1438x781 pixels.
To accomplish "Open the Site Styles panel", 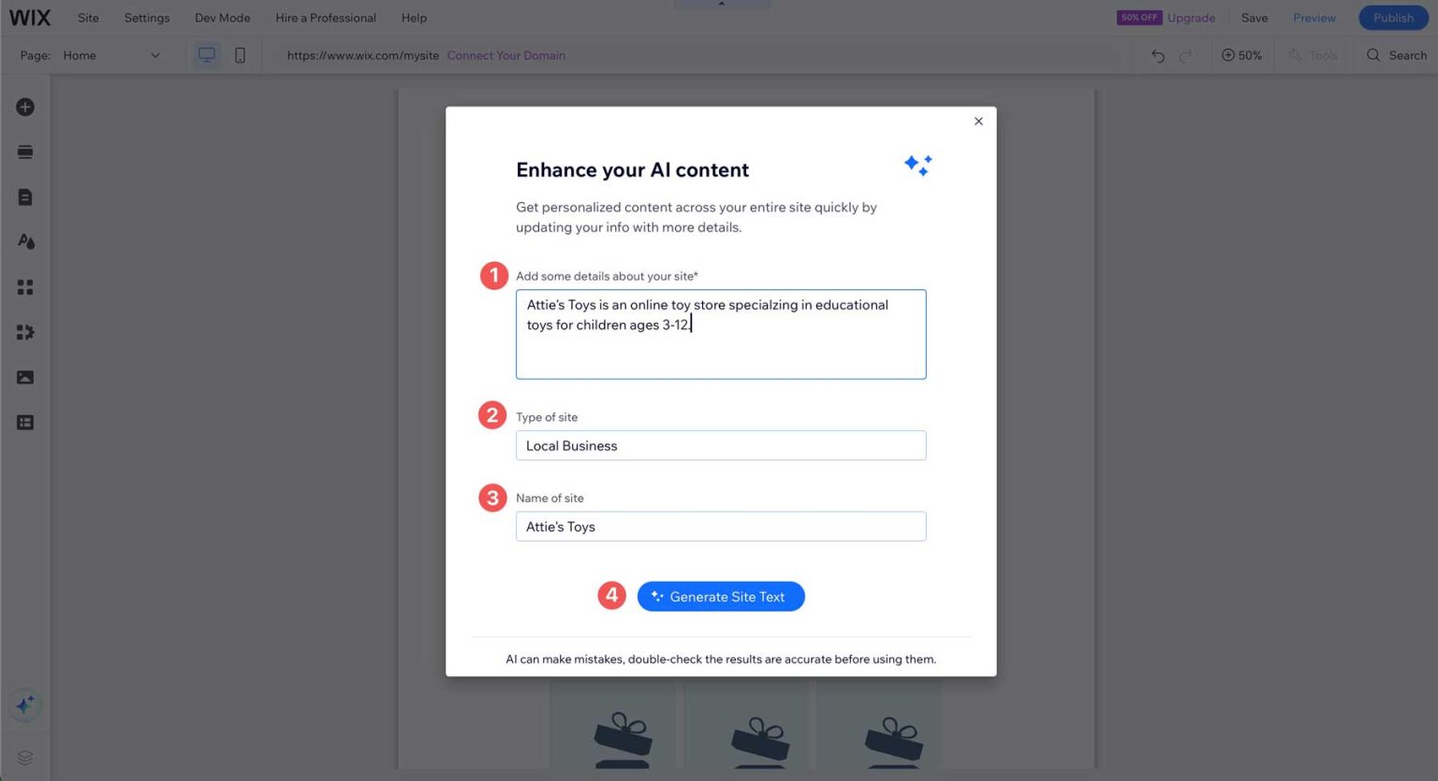I will point(24,240).
